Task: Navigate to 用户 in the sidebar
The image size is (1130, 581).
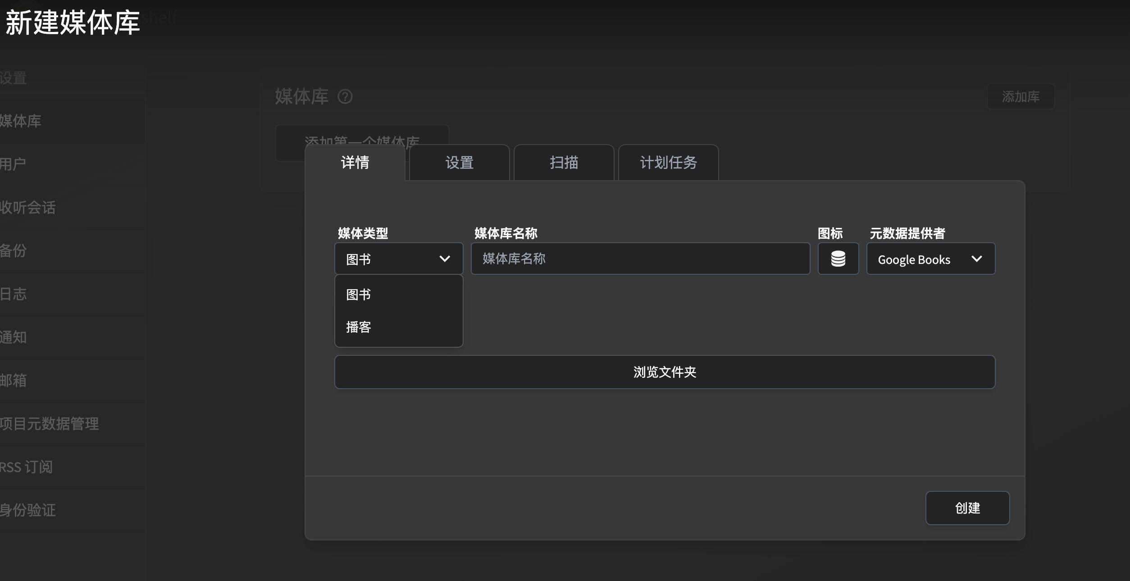Action: [x=13, y=164]
